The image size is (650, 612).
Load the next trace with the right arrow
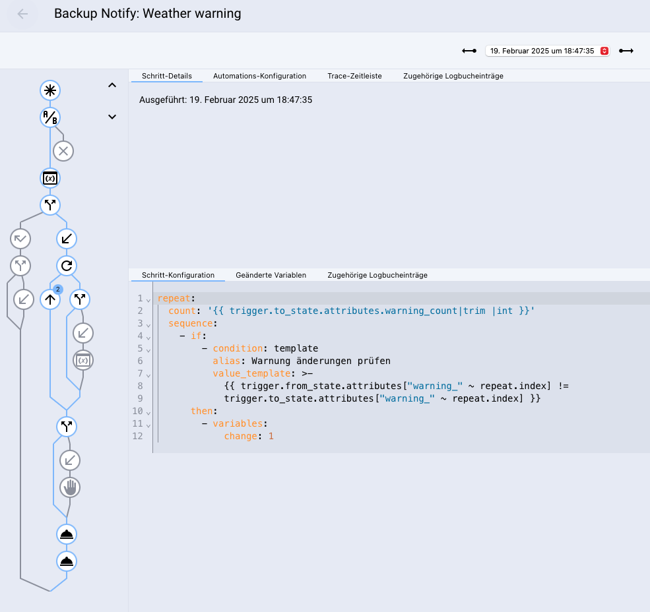click(626, 51)
